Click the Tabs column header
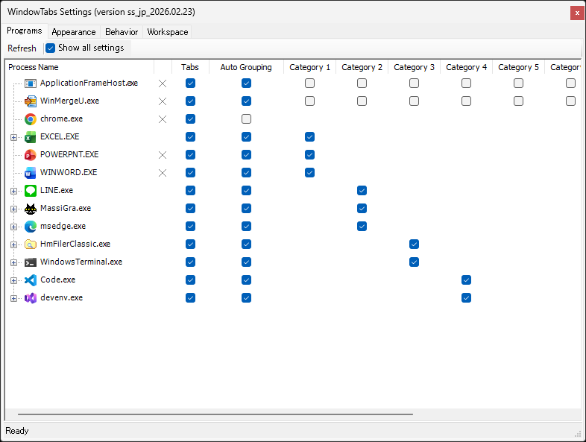 click(x=190, y=67)
